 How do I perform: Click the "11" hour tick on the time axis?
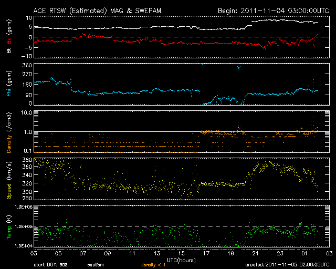(x=132, y=254)
